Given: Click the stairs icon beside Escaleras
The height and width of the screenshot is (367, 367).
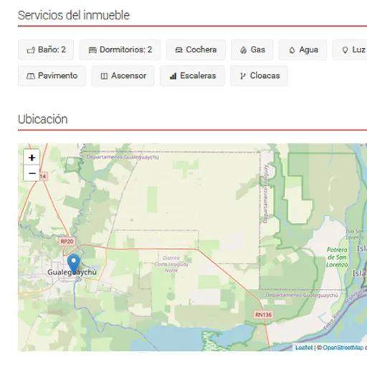Looking at the screenshot, I should 173,76.
